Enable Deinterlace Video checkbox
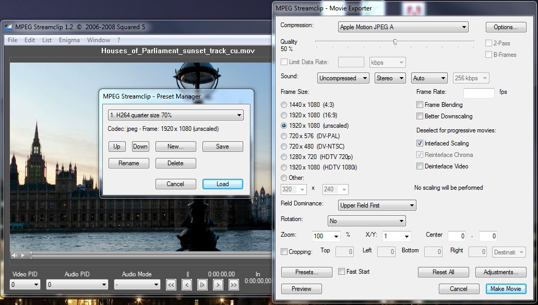The width and height of the screenshot is (538, 305). [420, 166]
